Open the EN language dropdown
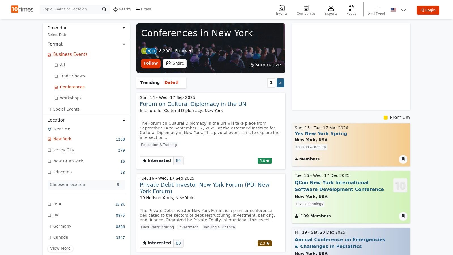 pyautogui.click(x=399, y=10)
